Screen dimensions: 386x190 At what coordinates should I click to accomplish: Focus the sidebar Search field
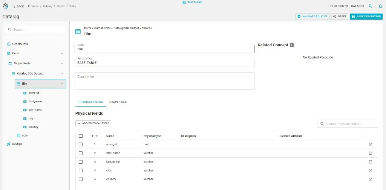[36, 29]
